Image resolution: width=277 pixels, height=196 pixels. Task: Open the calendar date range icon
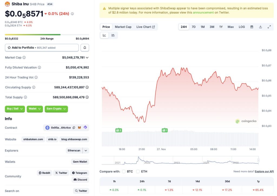[252, 27]
